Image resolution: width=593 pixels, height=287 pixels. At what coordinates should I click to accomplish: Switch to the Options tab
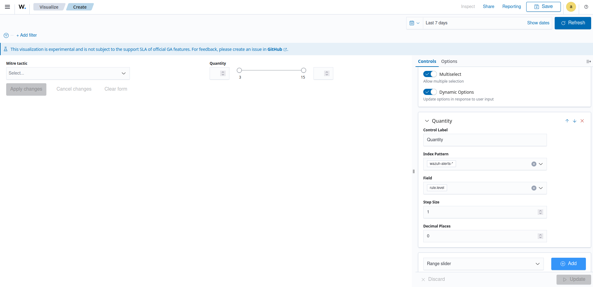click(449, 61)
